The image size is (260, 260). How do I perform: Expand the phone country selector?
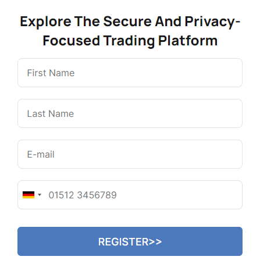pos(32,195)
